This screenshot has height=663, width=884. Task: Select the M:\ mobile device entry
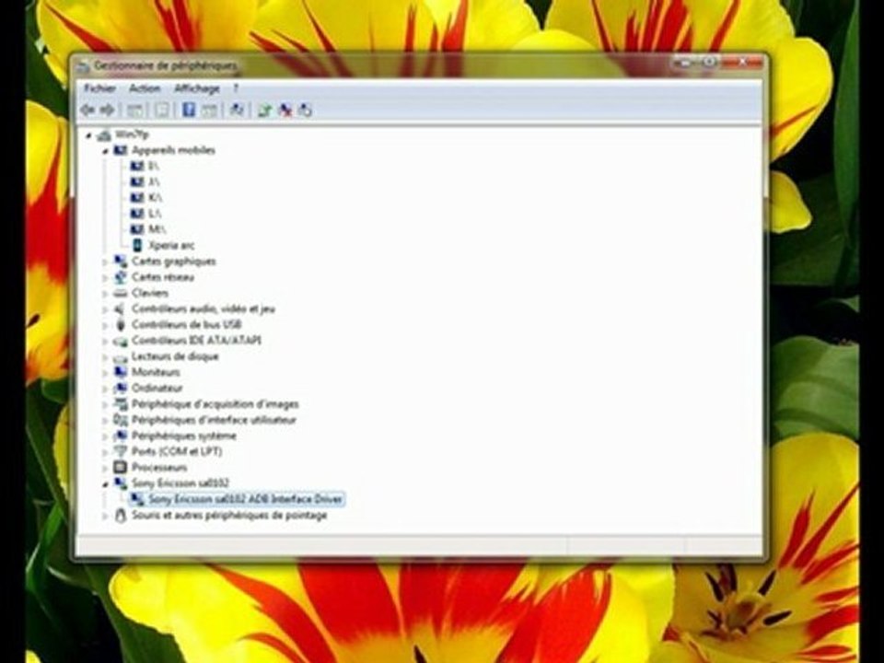157,229
